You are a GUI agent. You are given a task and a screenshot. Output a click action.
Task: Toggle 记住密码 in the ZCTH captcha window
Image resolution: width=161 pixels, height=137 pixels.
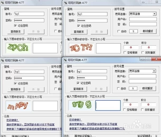click(79, 26)
